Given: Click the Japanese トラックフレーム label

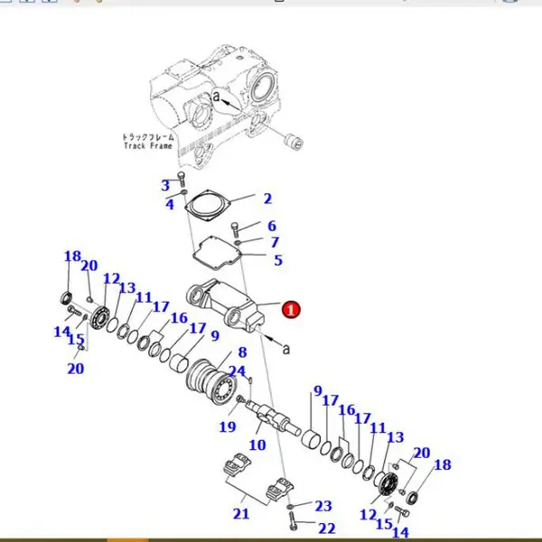Looking at the screenshot, I should click(148, 137).
